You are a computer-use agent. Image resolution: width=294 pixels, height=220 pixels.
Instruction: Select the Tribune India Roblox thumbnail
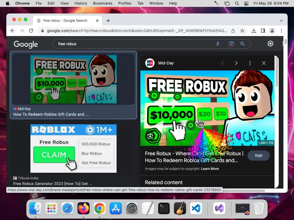pyautogui.click(x=73, y=148)
